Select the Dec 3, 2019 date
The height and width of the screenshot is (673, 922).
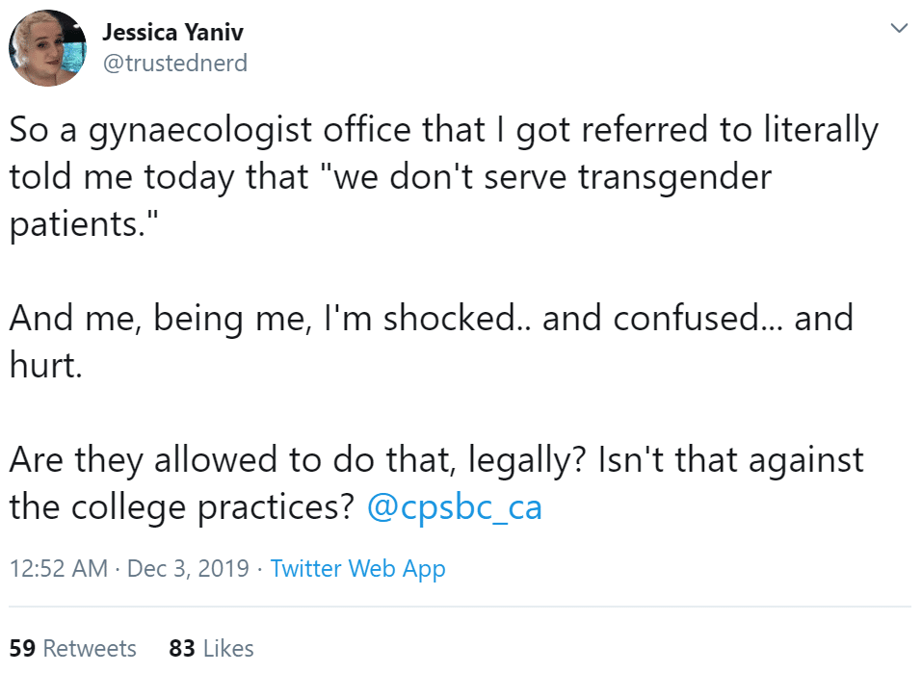(x=188, y=569)
